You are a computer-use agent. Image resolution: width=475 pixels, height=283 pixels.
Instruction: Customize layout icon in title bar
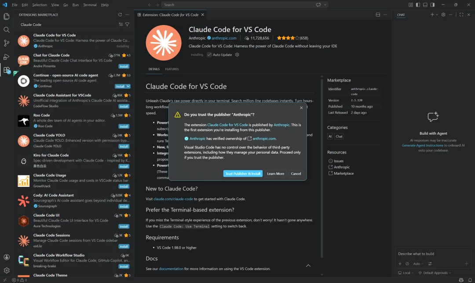410,5
